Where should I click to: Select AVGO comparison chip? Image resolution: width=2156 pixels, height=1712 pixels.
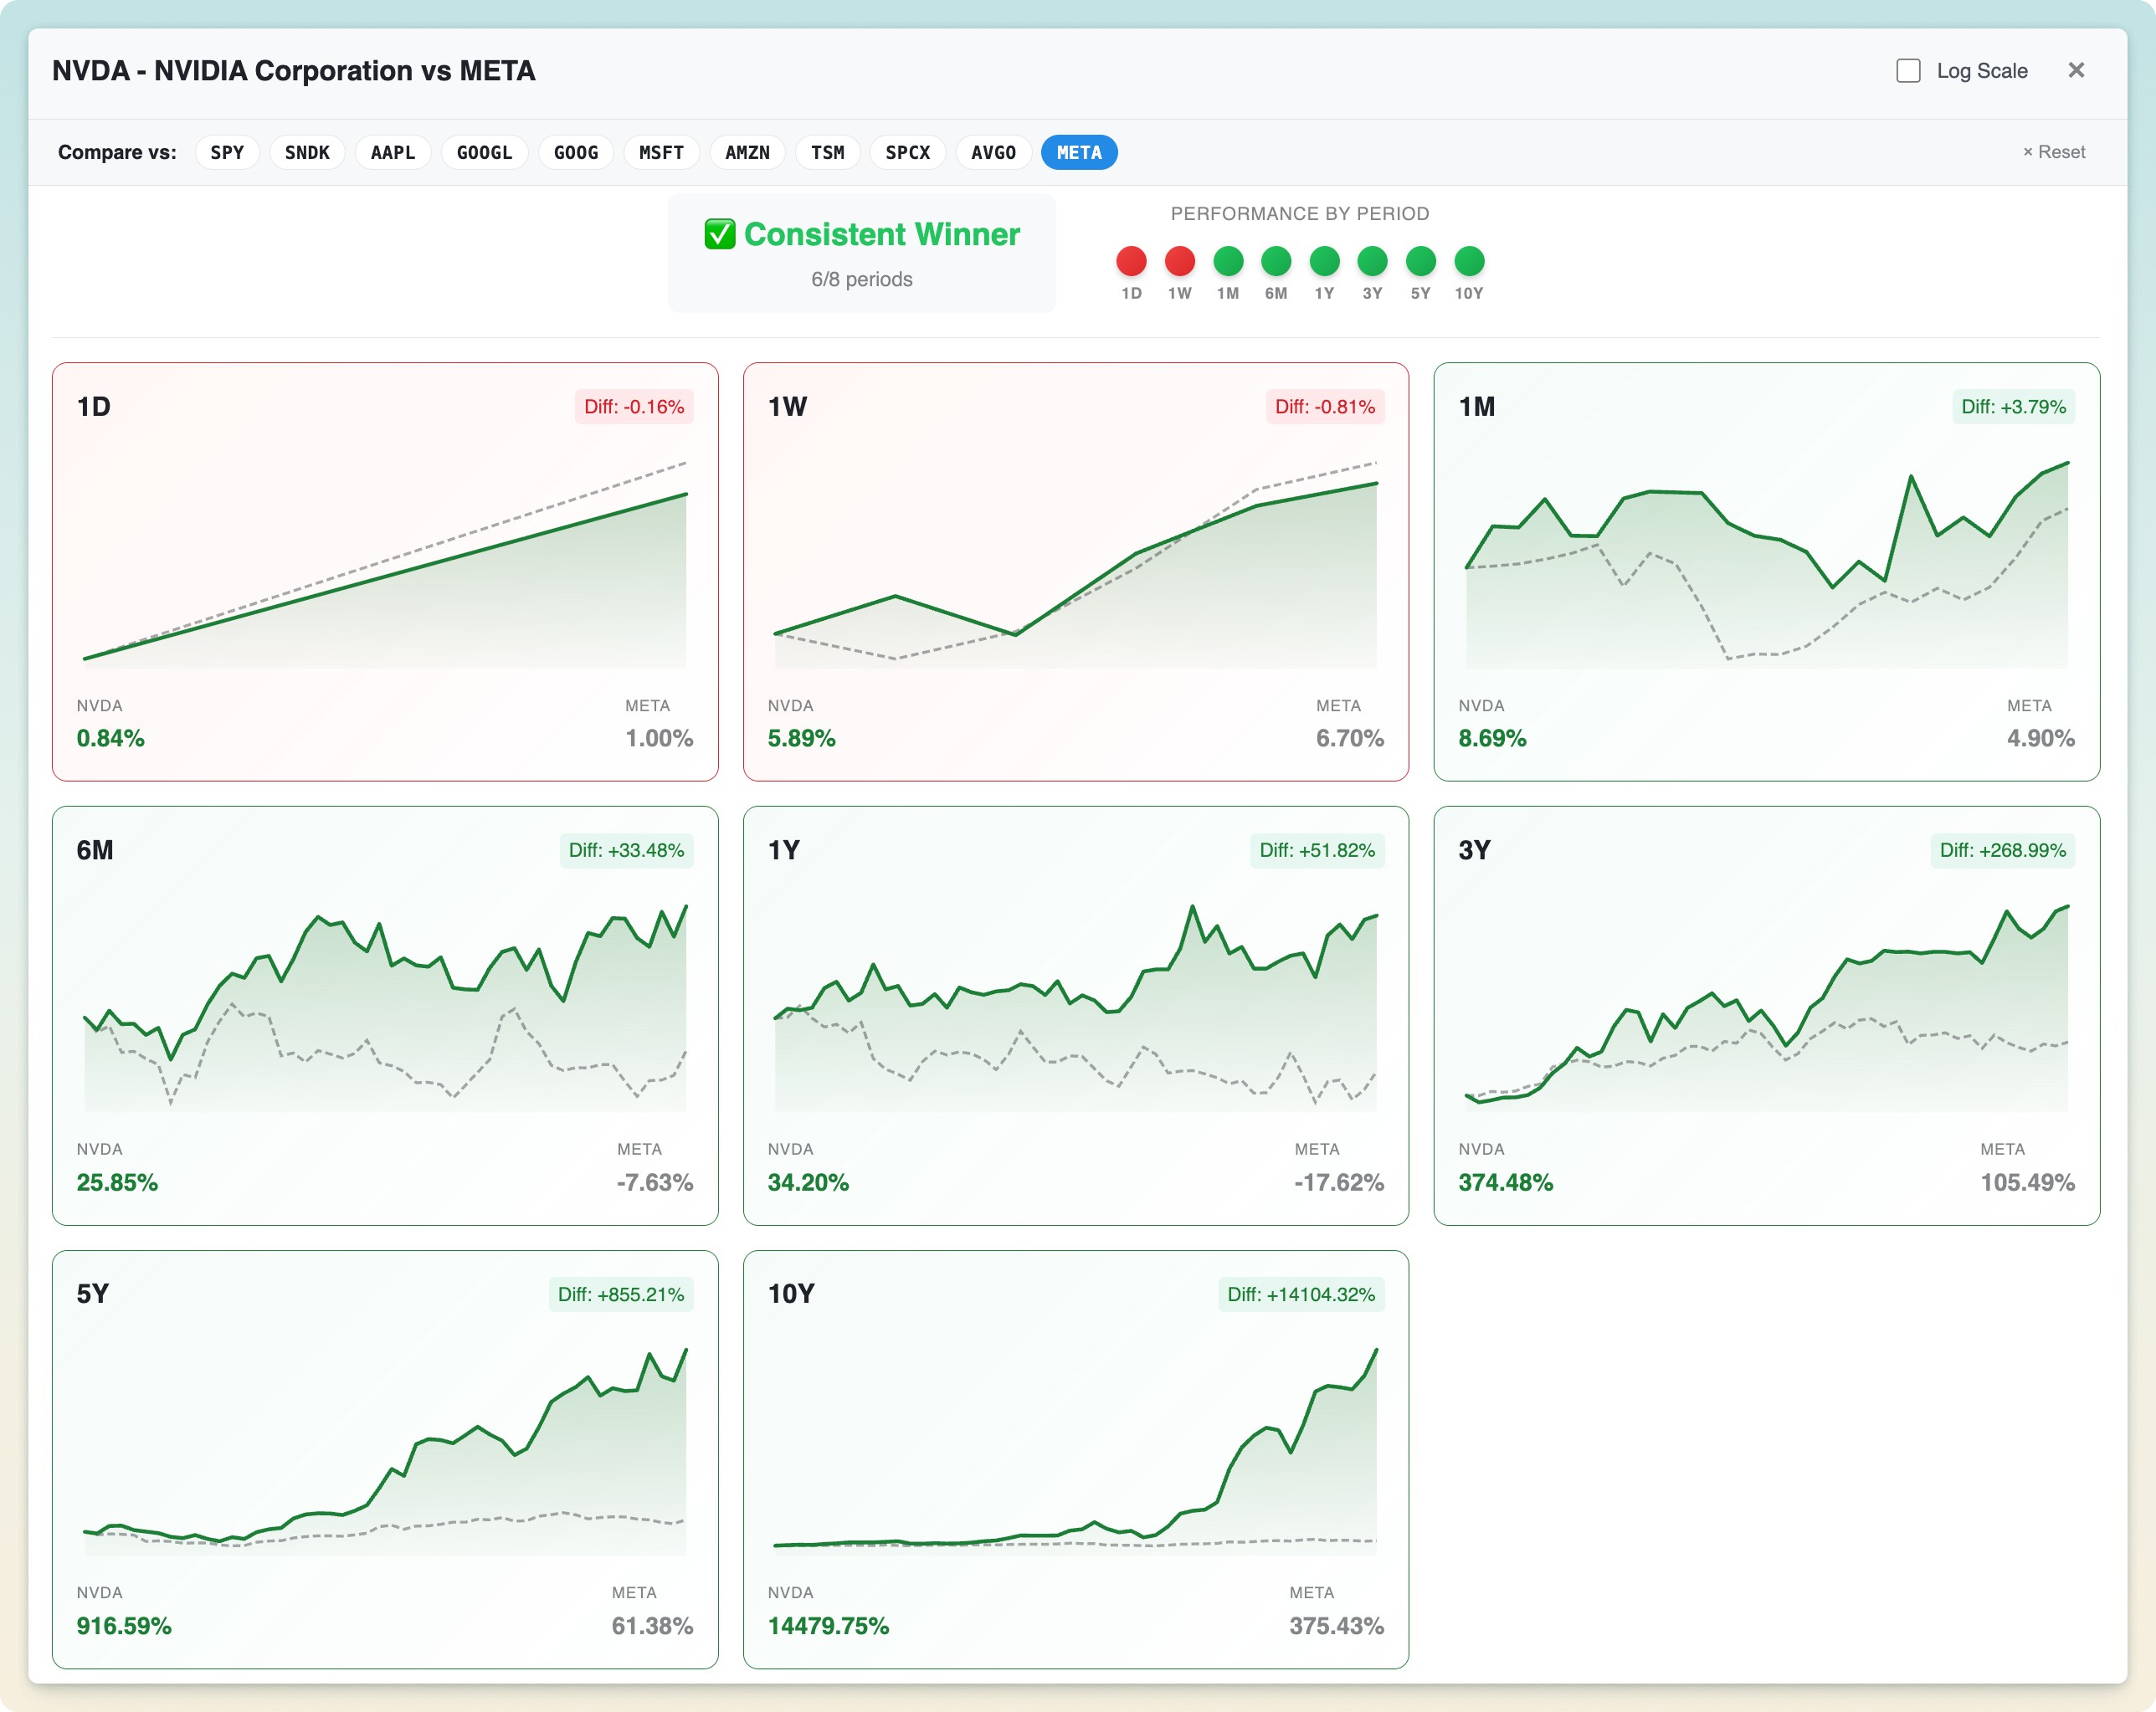point(994,153)
